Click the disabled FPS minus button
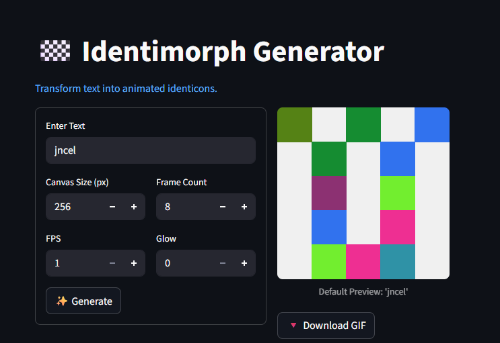Image resolution: width=500 pixels, height=343 pixels. click(x=112, y=263)
